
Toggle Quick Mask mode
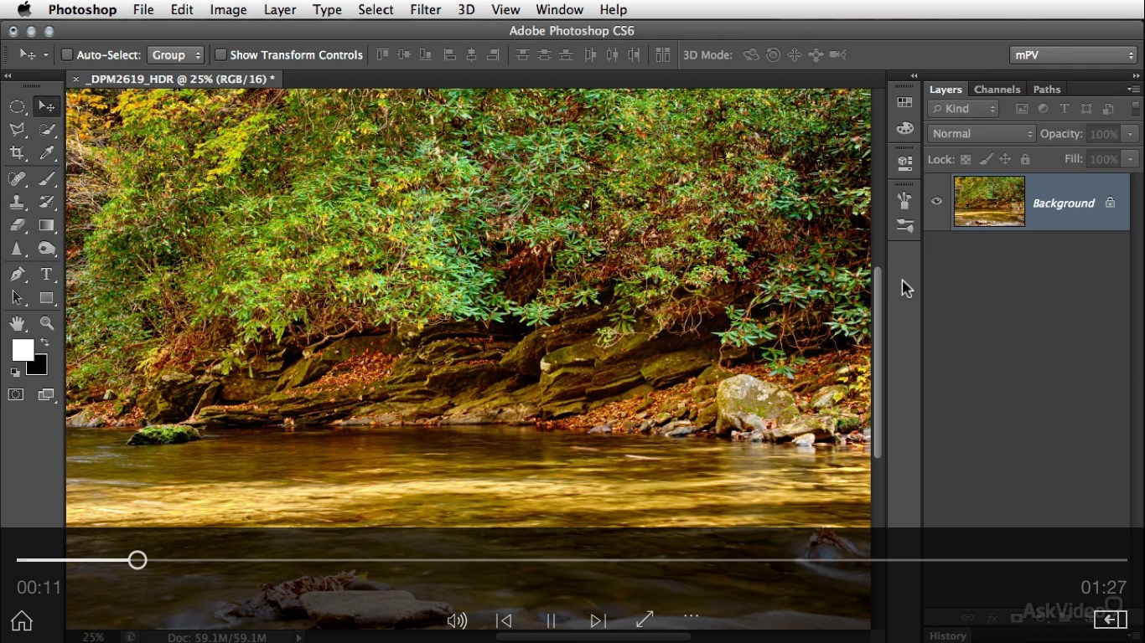16,395
